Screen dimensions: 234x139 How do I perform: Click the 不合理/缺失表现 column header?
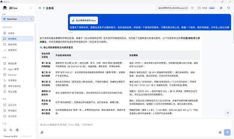click(63, 55)
